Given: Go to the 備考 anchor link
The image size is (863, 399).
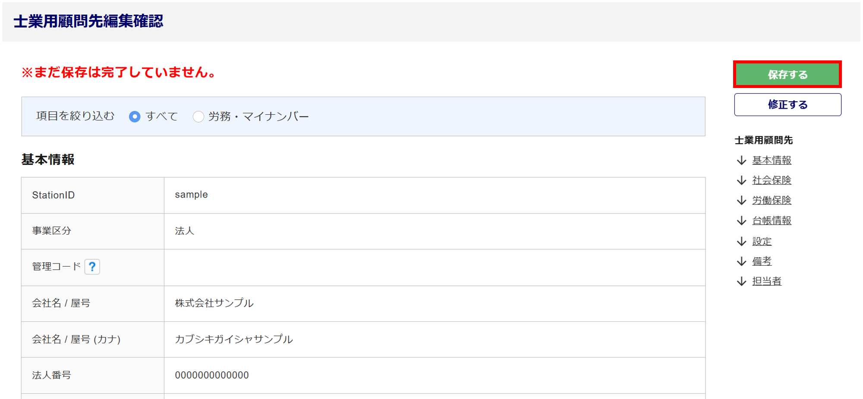Looking at the screenshot, I should pos(762,261).
